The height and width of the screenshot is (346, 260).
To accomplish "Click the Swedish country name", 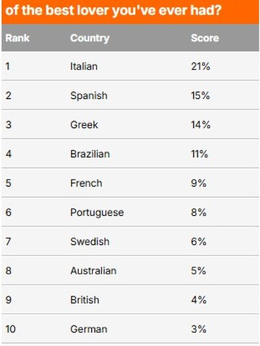I will click(90, 241).
